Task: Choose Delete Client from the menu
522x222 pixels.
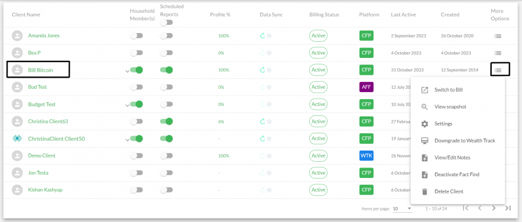Action: (x=458, y=191)
